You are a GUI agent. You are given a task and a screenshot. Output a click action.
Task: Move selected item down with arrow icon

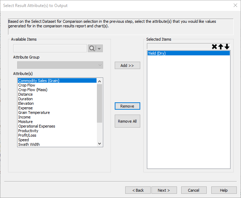(x=227, y=47)
